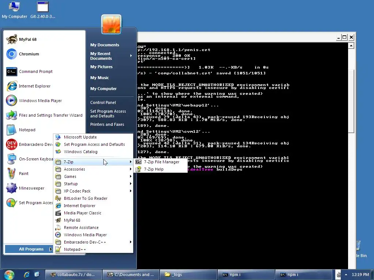Click the Start orb button
Image resolution: width=374 pixels, height=280 pixels.
click(x=9, y=275)
